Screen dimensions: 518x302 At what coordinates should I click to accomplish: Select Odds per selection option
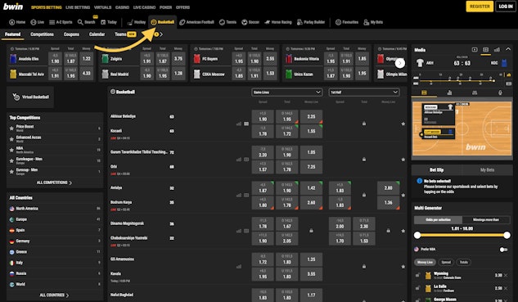[438, 219]
